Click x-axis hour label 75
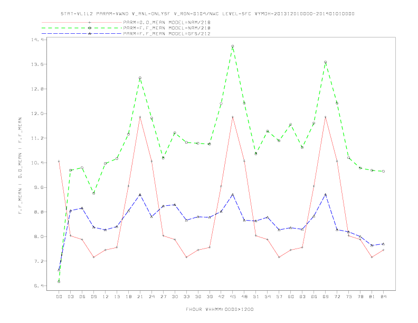418x323 pixels. [349, 297]
